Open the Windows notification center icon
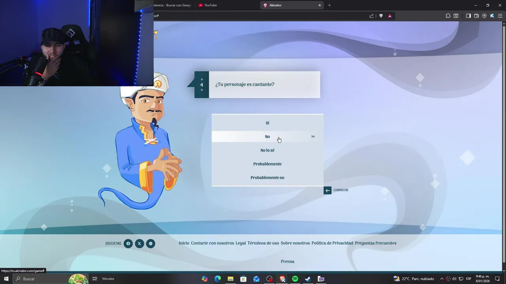Image resolution: width=506 pixels, height=284 pixels. [497, 279]
